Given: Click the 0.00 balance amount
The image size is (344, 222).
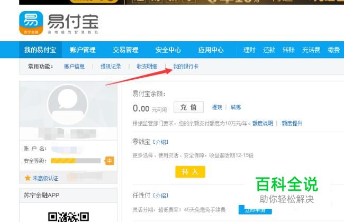Looking at the screenshot, I should coord(141,108).
